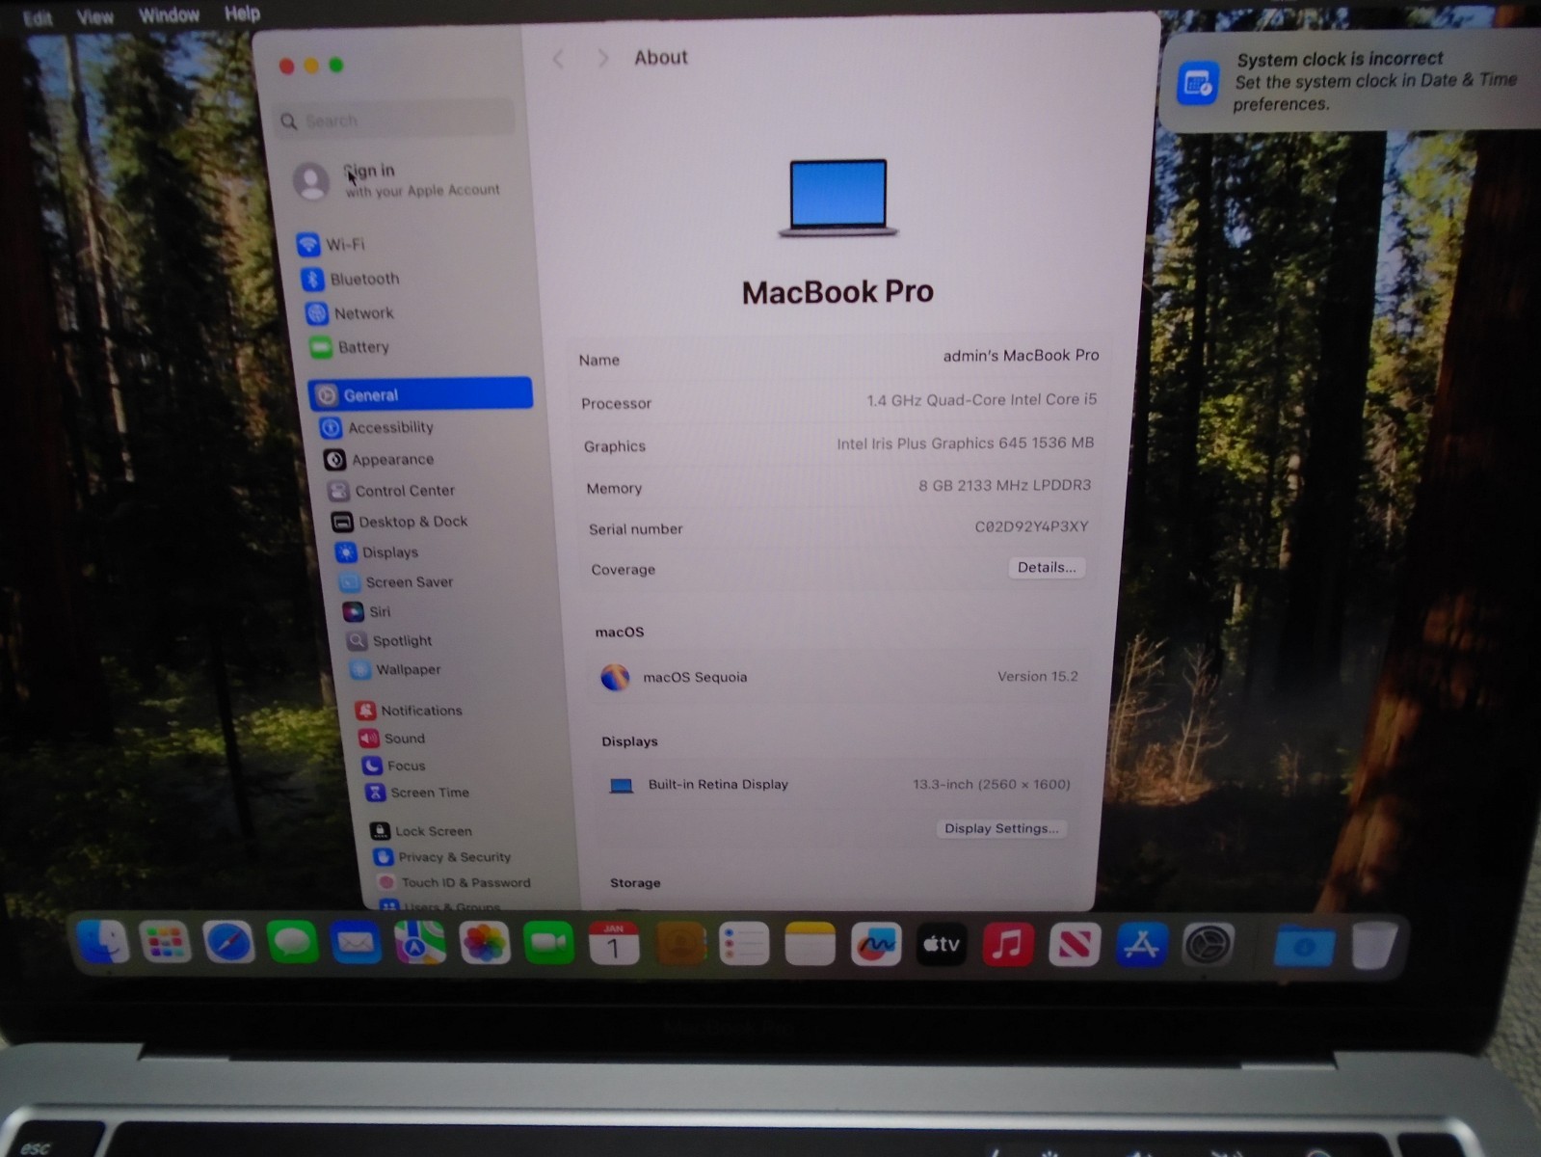Open Apple TV from the Dock

(942, 944)
